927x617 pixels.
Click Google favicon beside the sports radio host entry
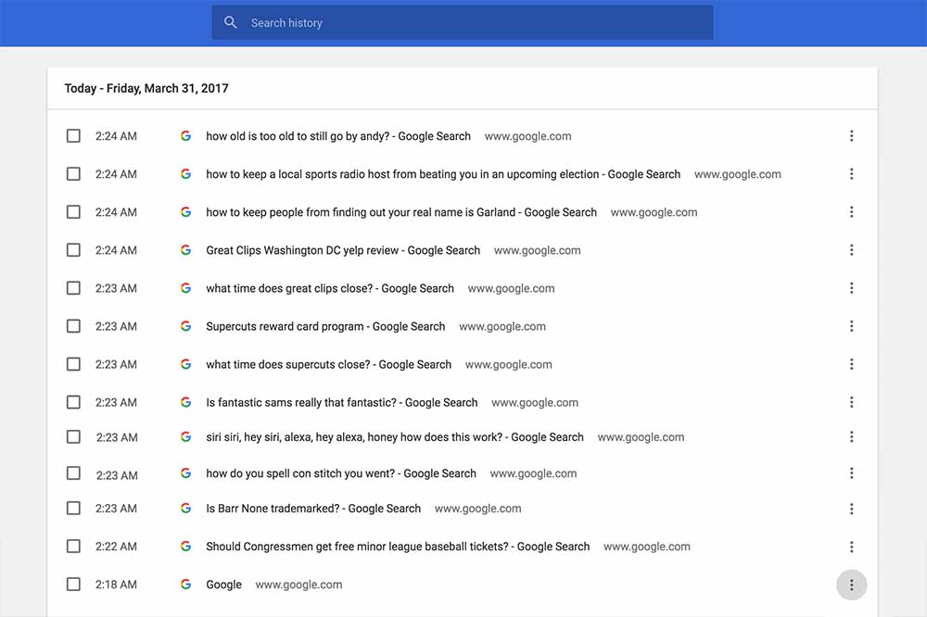pos(185,174)
